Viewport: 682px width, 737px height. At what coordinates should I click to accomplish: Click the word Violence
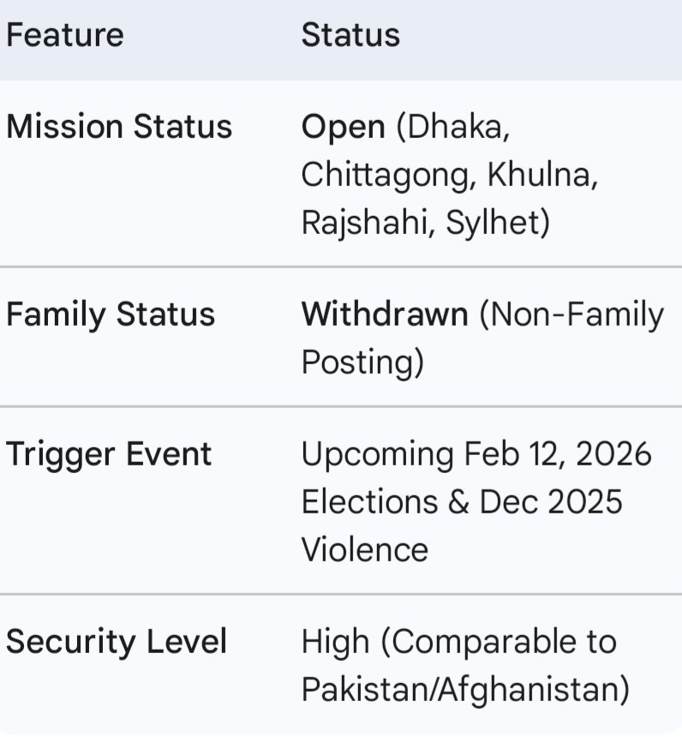[x=364, y=548]
